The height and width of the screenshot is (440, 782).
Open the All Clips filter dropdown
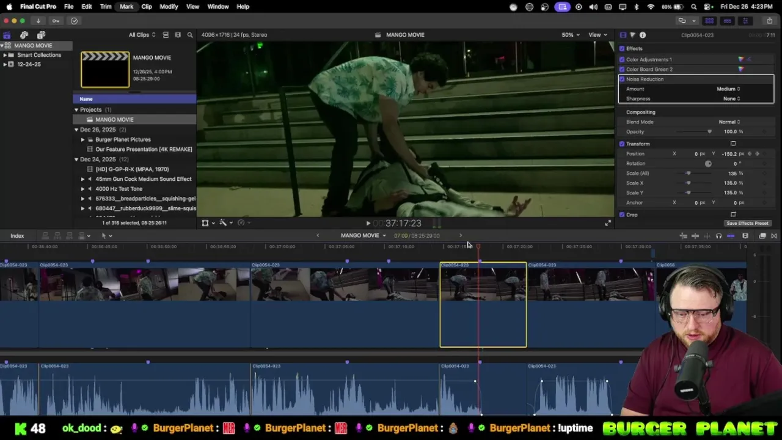click(142, 35)
